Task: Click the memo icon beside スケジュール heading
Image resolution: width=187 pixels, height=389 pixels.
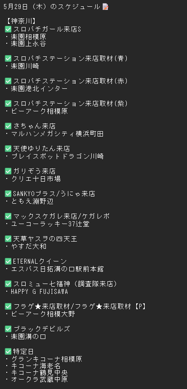Action: click(x=105, y=7)
